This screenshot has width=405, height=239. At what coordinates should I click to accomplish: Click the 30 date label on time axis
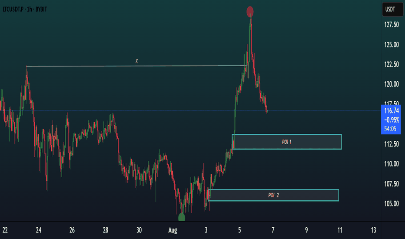point(139,230)
